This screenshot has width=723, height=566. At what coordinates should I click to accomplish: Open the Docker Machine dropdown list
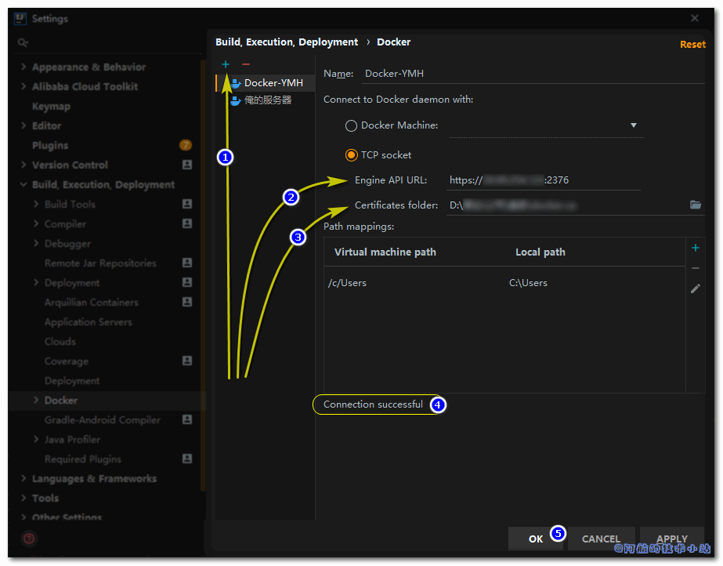634,125
